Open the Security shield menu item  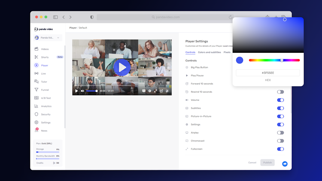tap(36, 115)
